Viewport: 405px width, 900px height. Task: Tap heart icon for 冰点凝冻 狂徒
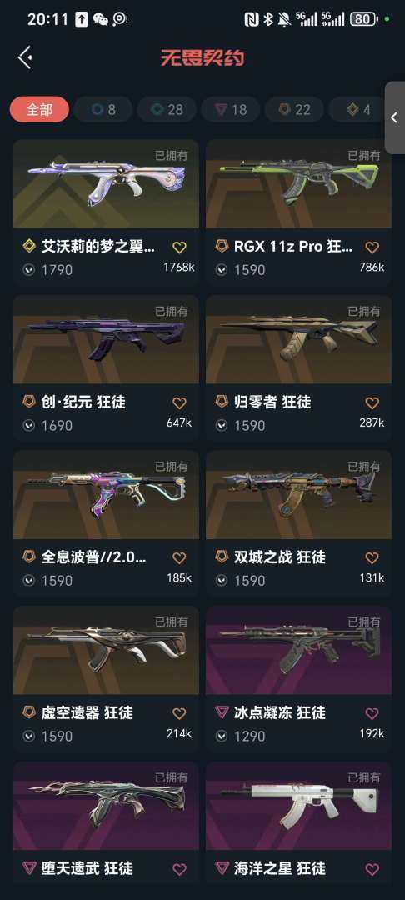click(372, 713)
